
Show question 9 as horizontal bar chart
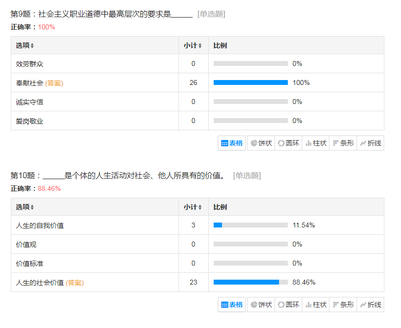[x=343, y=143]
